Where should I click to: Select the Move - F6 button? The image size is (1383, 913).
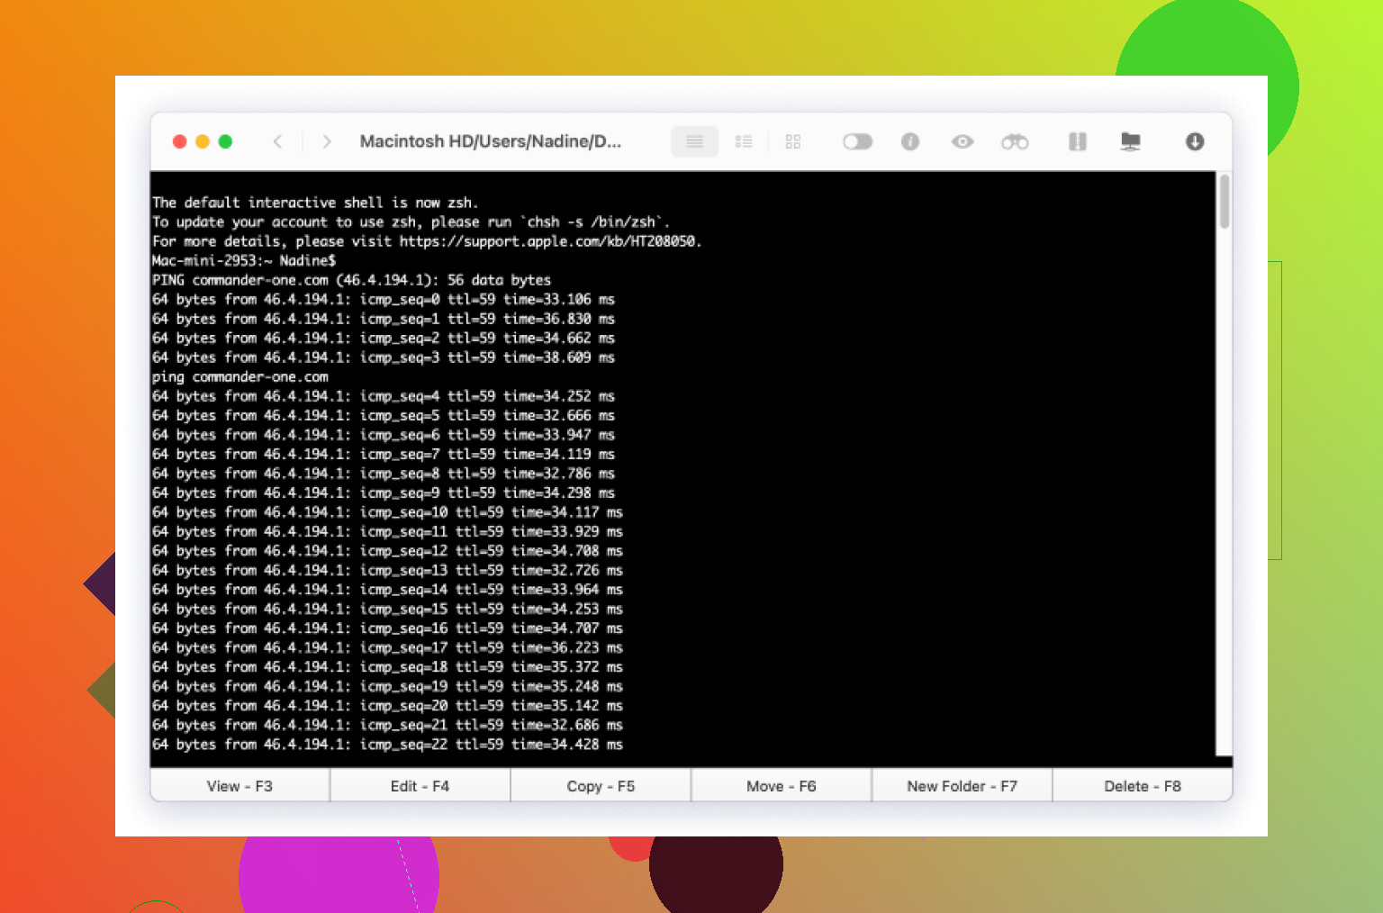(781, 786)
